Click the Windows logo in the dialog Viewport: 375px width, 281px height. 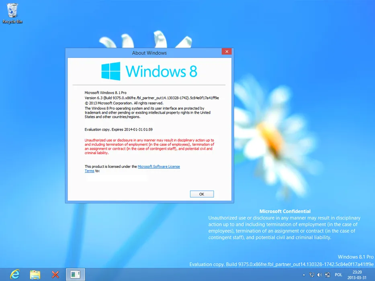pyautogui.click(x=111, y=71)
